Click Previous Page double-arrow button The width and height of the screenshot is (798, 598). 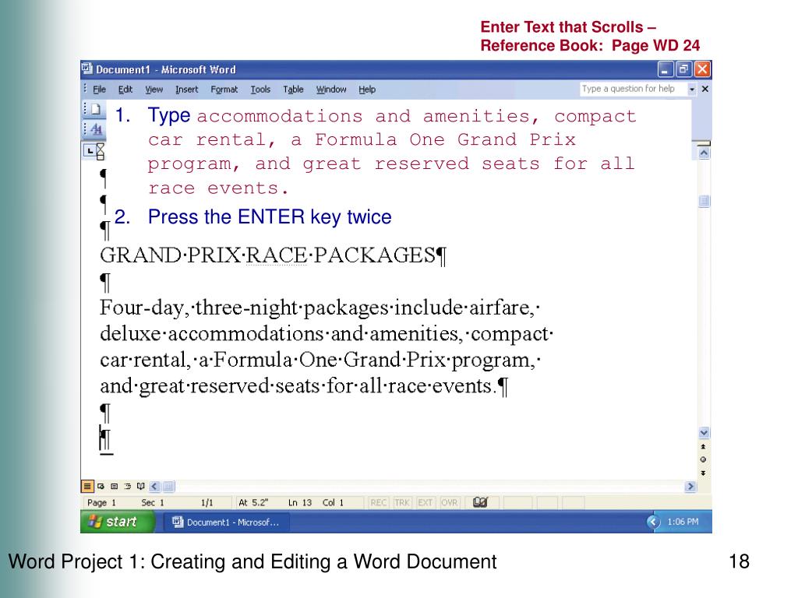(x=703, y=447)
